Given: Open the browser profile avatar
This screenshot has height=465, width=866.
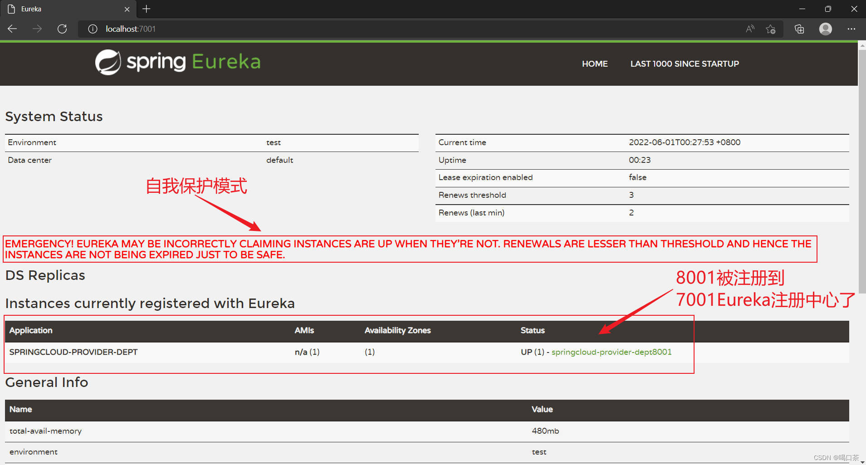Looking at the screenshot, I should pos(826,29).
